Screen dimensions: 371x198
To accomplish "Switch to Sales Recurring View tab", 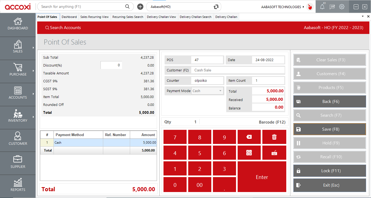I will [95, 17].
